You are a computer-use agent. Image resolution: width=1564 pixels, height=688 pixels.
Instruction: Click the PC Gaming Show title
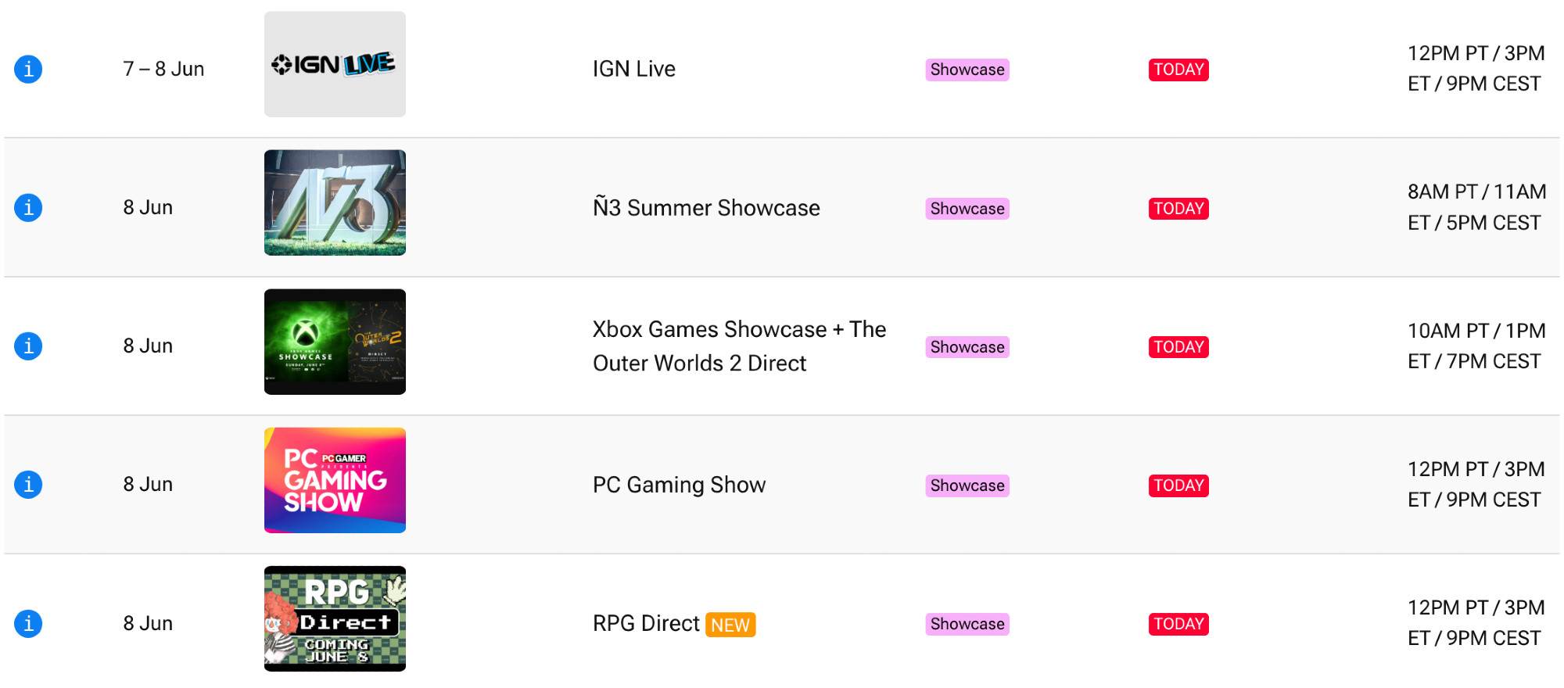coord(679,485)
